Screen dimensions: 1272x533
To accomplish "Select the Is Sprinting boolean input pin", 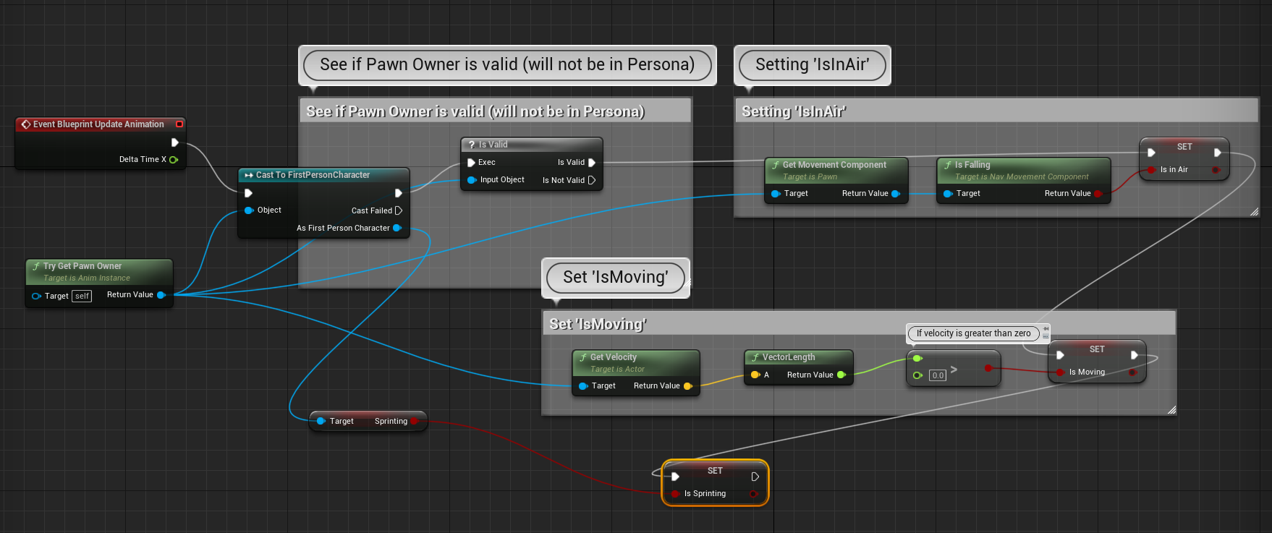I will point(676,494).
